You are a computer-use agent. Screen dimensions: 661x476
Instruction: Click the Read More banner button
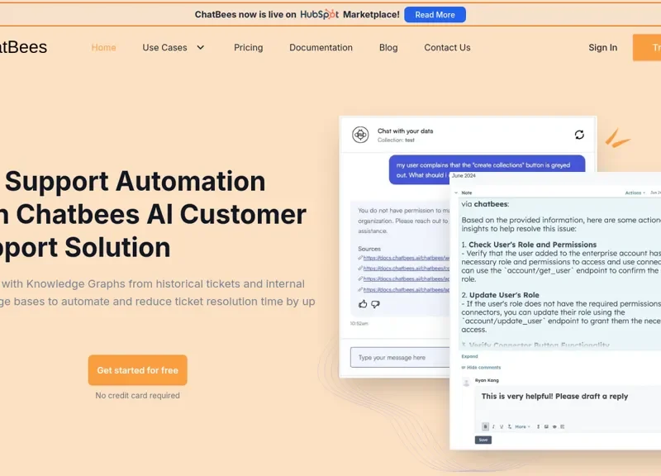tap(435, 15)
